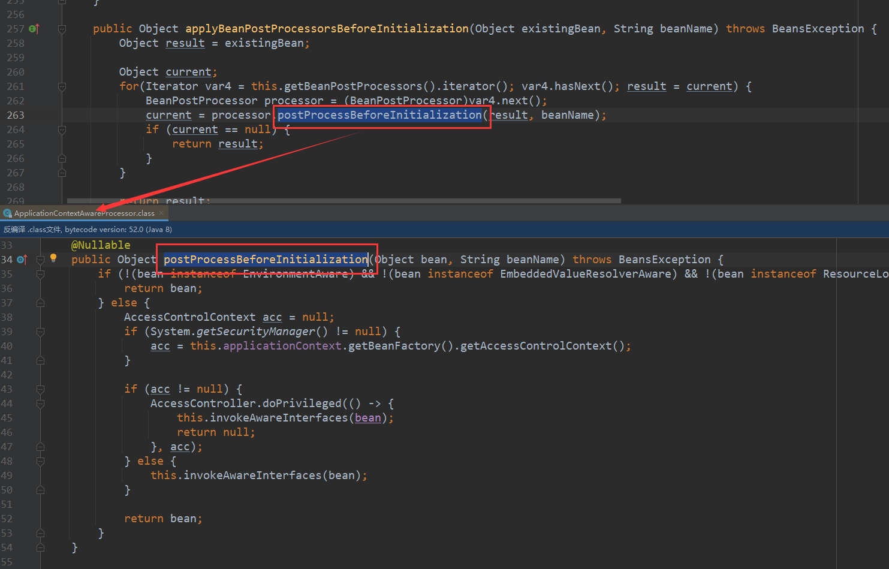The height and width of the screenshot is (569, 889).
Task: Click BeansException on line 257
Action: (818, 29)
